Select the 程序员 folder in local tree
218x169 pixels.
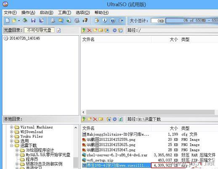click(x=29, y=159)
